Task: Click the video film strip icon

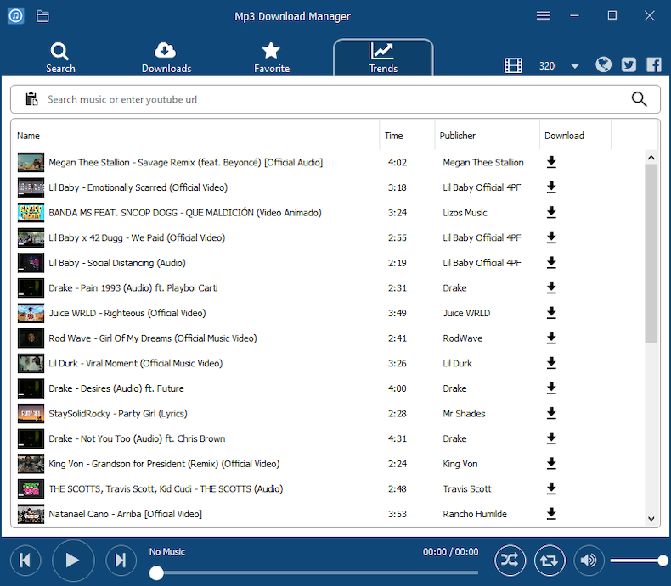Action: click(x=513, y=65)
